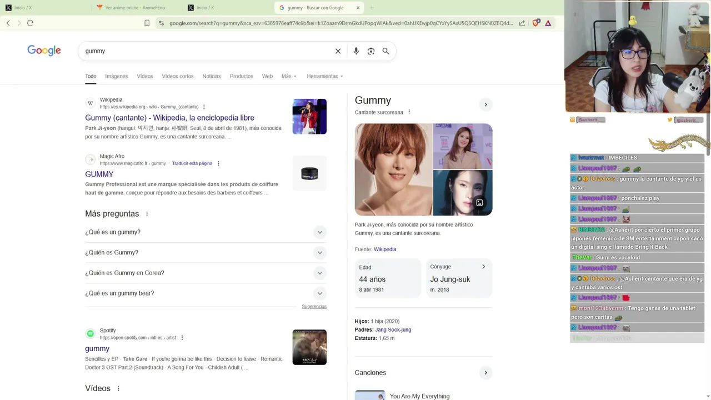The height and width of the screenshot is (400, 711).
Task: Click the Brave rewards triangle icon
Action: [548, 23]
